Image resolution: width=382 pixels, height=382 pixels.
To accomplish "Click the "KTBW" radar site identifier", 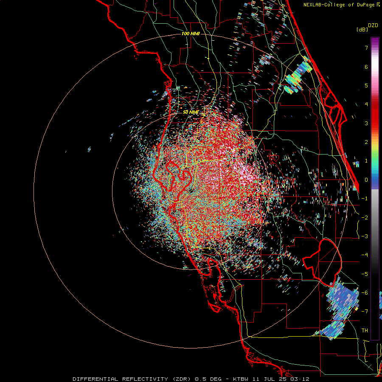I will point(241,379).
